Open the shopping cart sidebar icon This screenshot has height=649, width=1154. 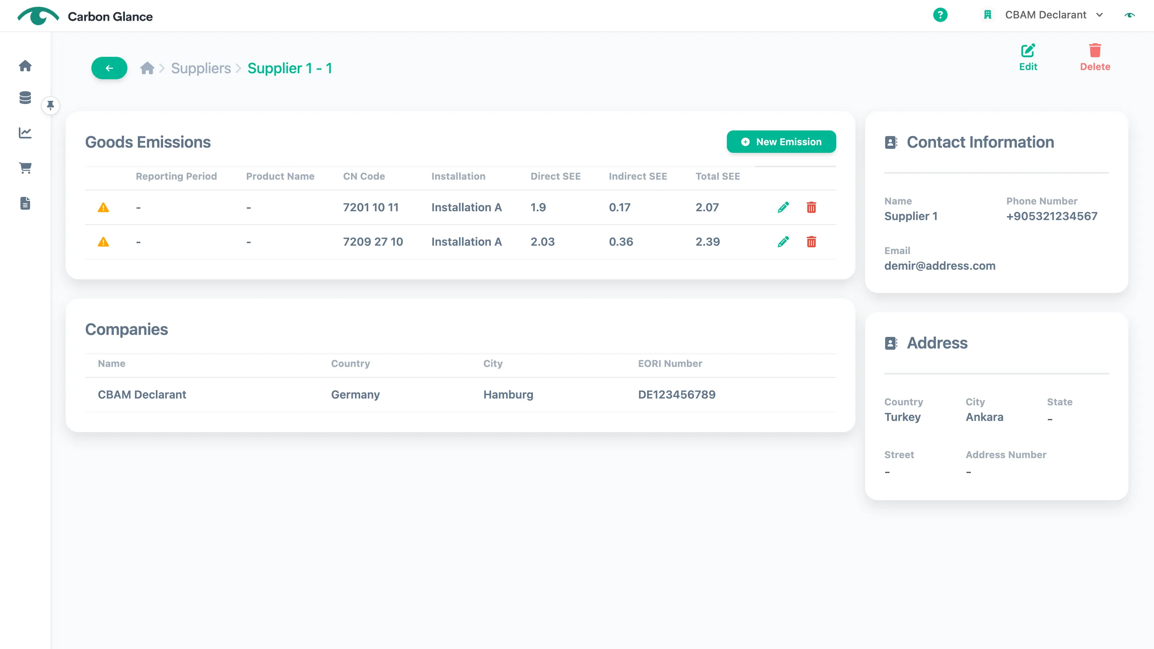point(25,168)
